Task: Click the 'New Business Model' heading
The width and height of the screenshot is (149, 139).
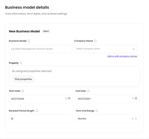Action: 24,31
